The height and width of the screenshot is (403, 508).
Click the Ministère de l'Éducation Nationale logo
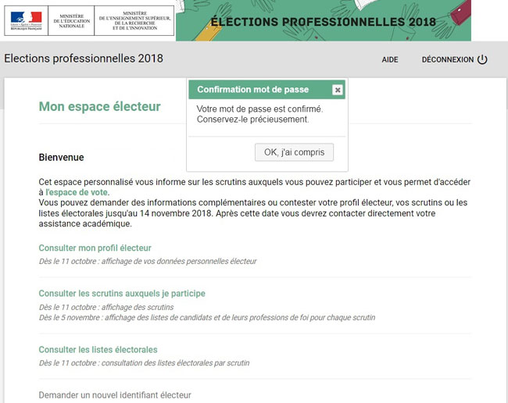71,21
